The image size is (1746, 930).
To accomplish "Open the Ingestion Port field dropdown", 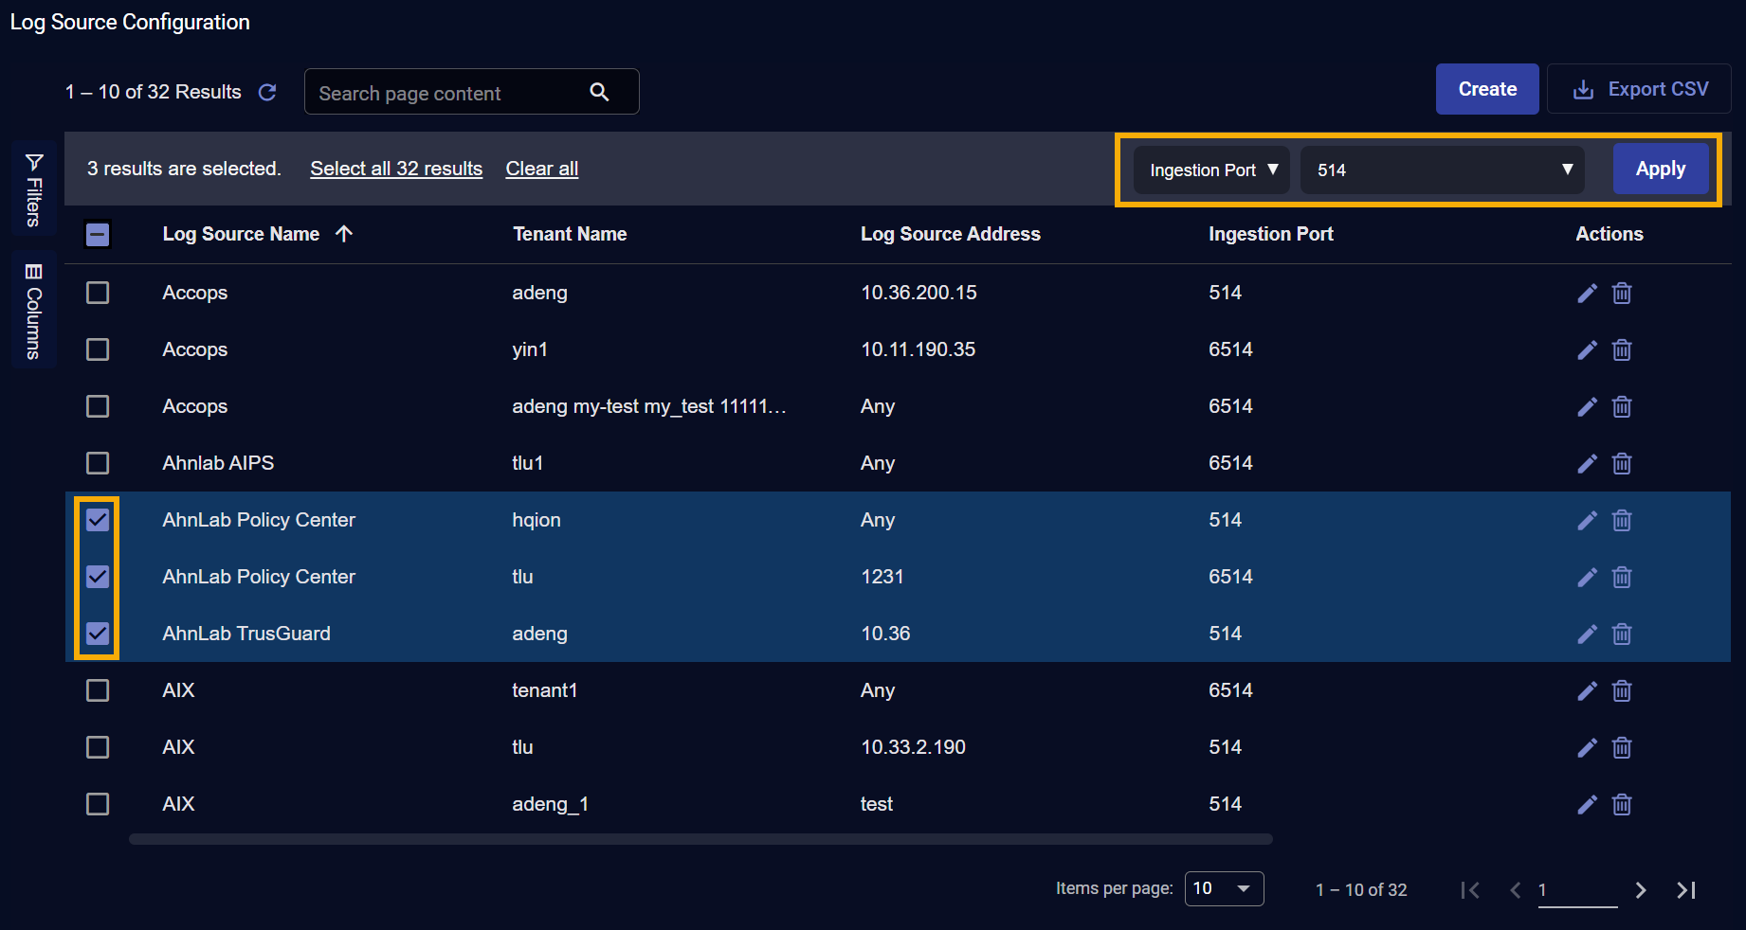I will click(1211, 170).
